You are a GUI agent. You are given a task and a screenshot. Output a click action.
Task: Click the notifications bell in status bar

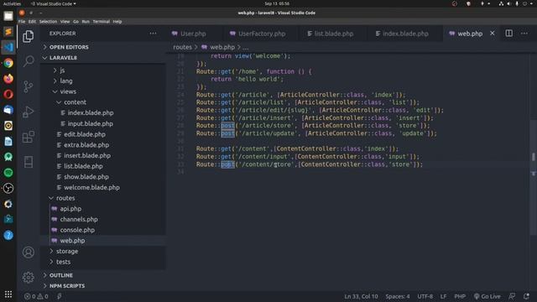[x=526, y=296]
